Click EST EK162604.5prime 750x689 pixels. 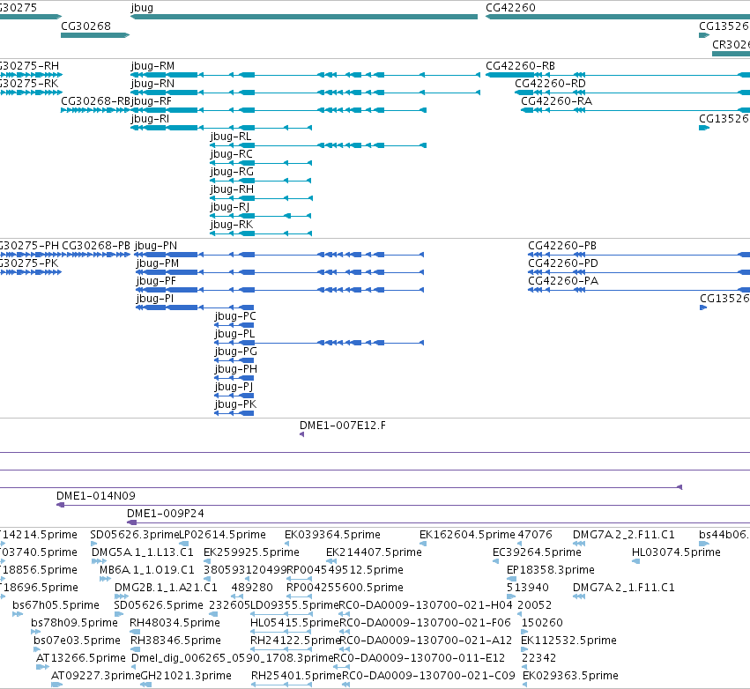click(467, 535)
